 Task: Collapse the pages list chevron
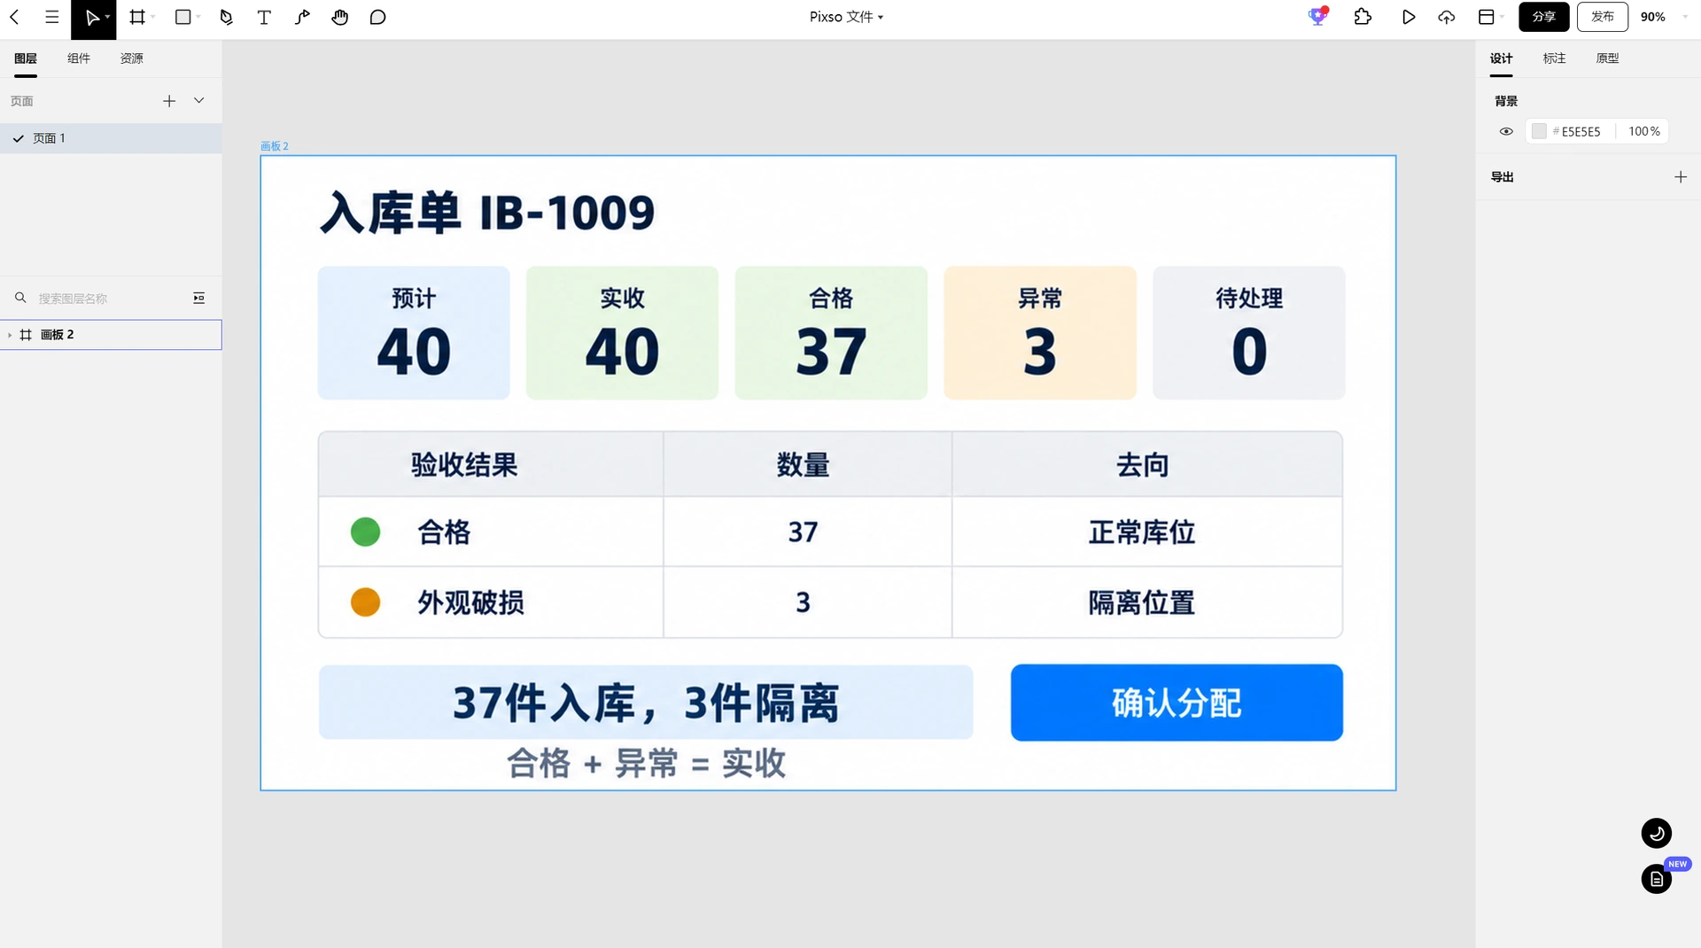click(x=199, y=101)
